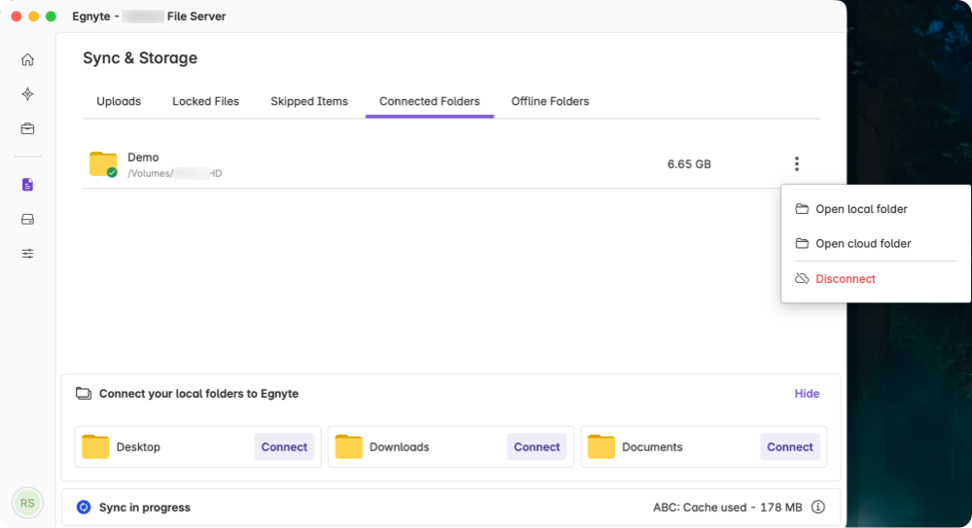Image resolution: width=972 pixels, height=528 pixels.
Task: Connect the Desktop folder
Action: [284, 447]
